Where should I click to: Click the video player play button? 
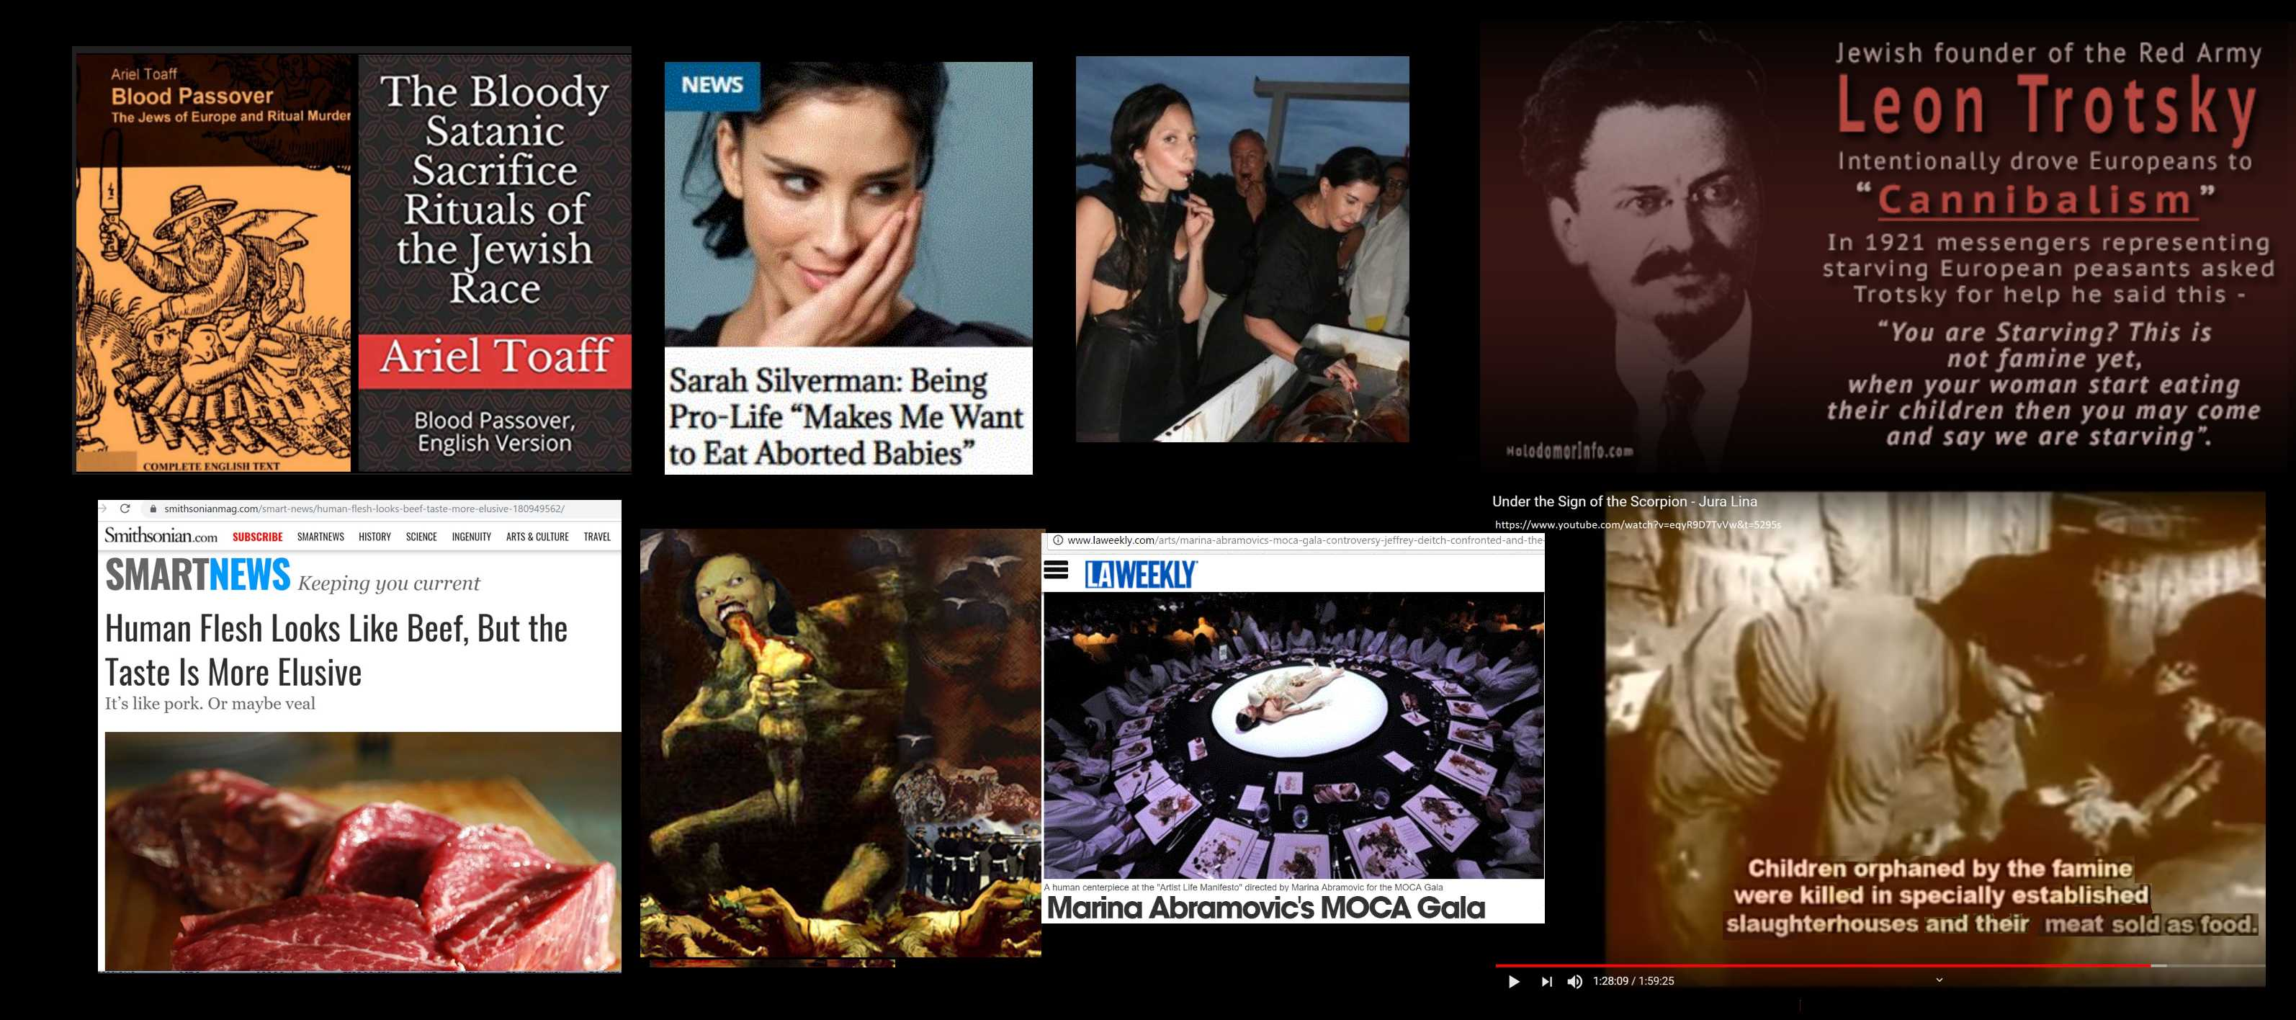click(x=1513, y=982)
